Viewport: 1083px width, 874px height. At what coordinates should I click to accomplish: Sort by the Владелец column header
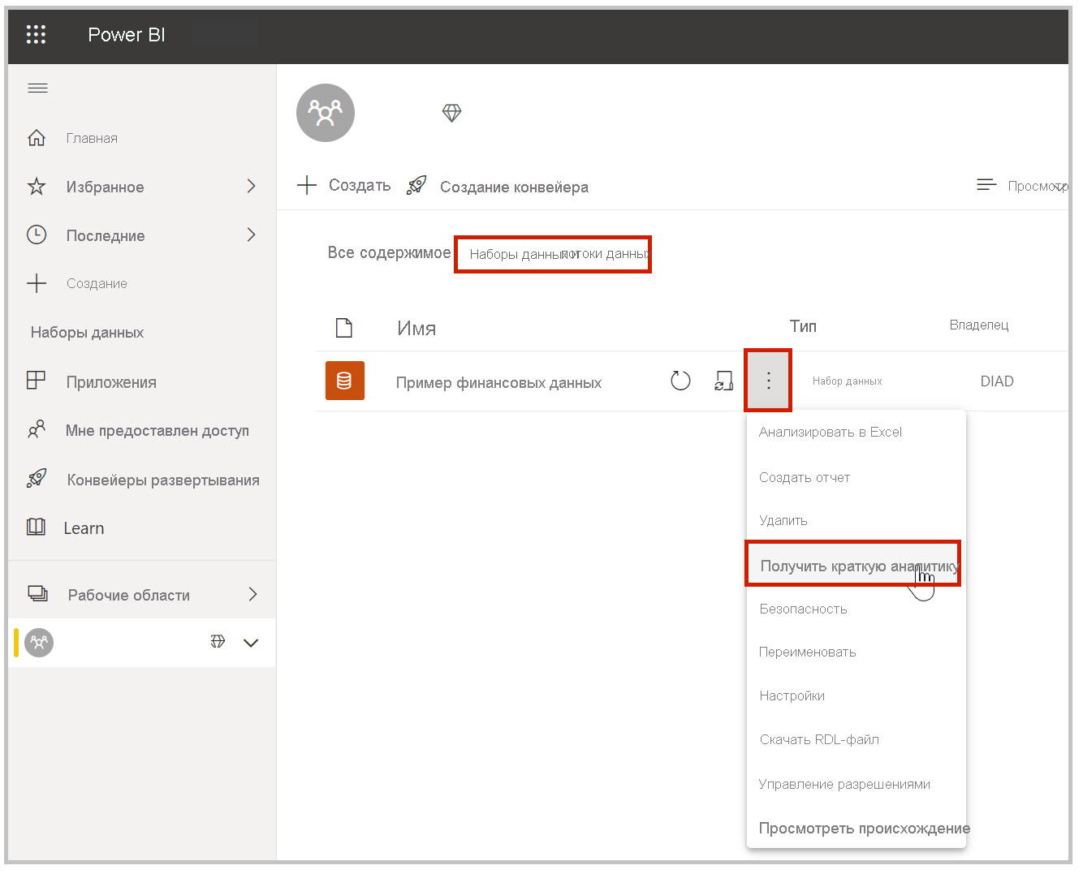click(x=979, y=325)
